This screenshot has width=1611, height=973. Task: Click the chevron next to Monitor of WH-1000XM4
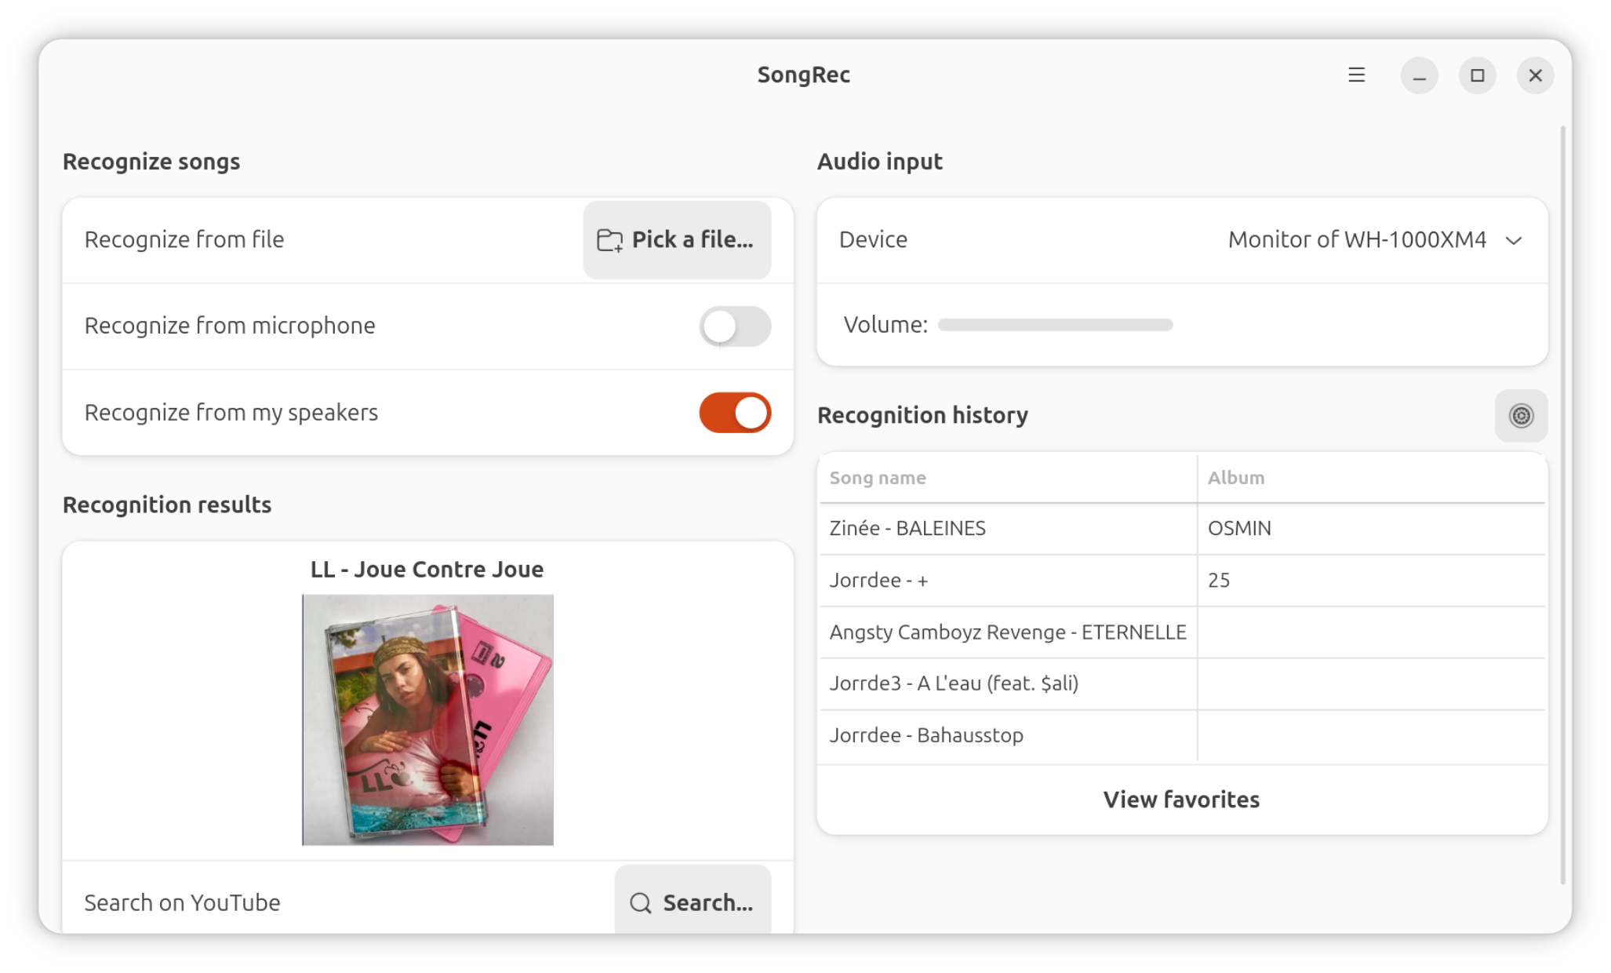click(x=1514, y=241)
